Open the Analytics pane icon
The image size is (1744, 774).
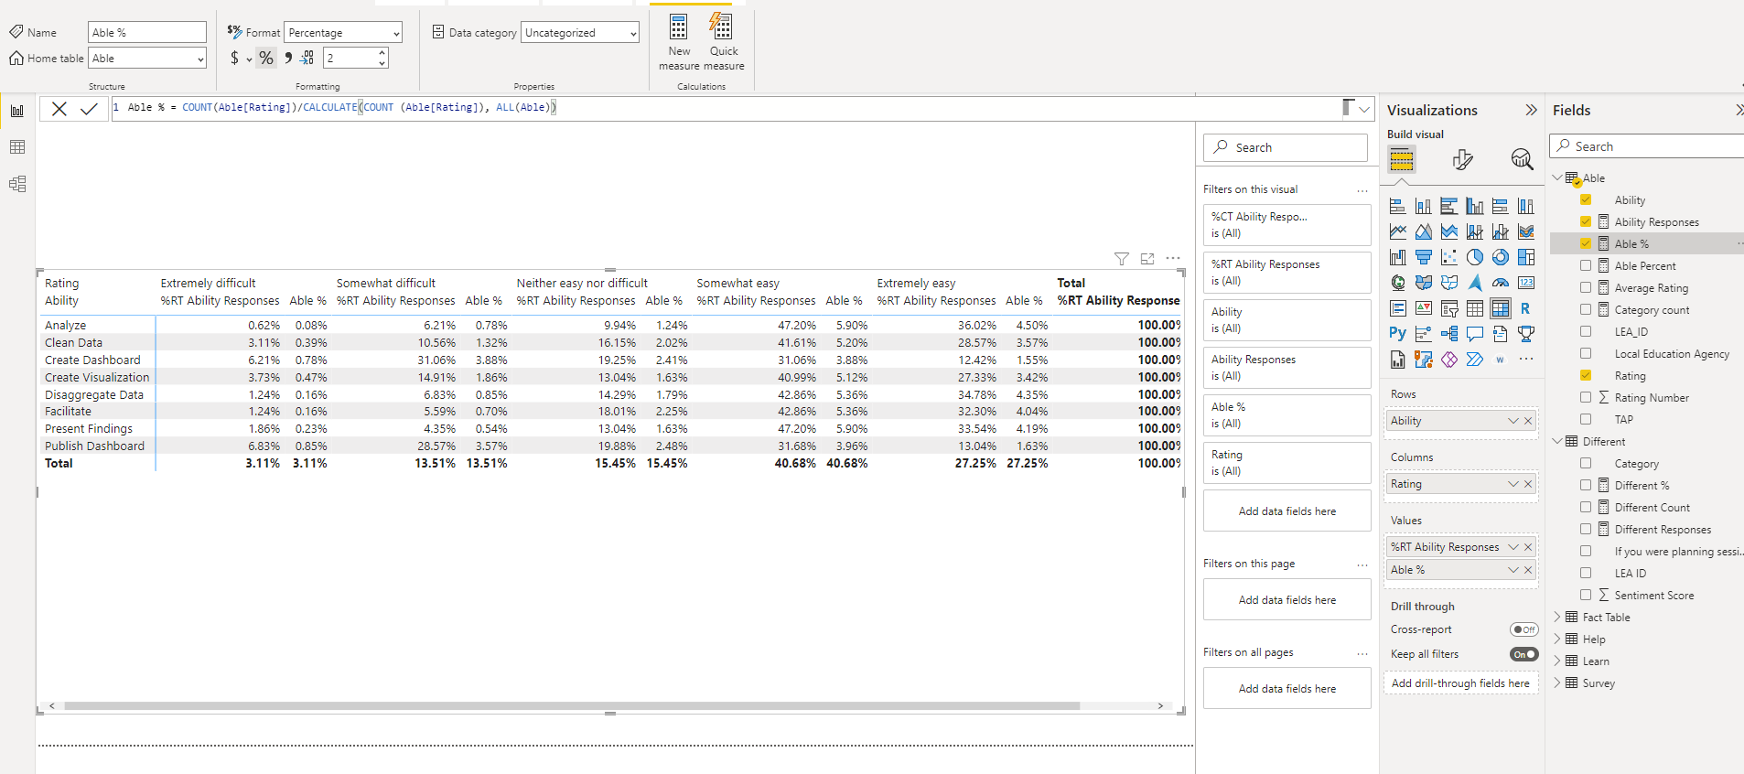point(1522,160)
